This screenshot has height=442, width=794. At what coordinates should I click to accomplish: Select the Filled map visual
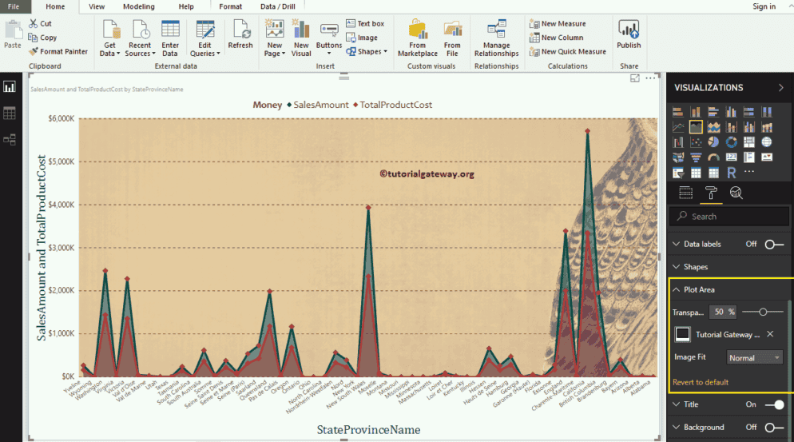(678, 157)
